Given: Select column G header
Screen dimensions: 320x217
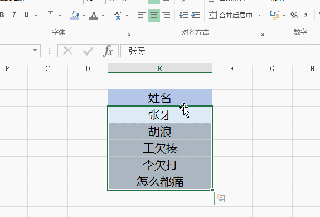Looking at the screenshot, I should click(x=272, y=69).
